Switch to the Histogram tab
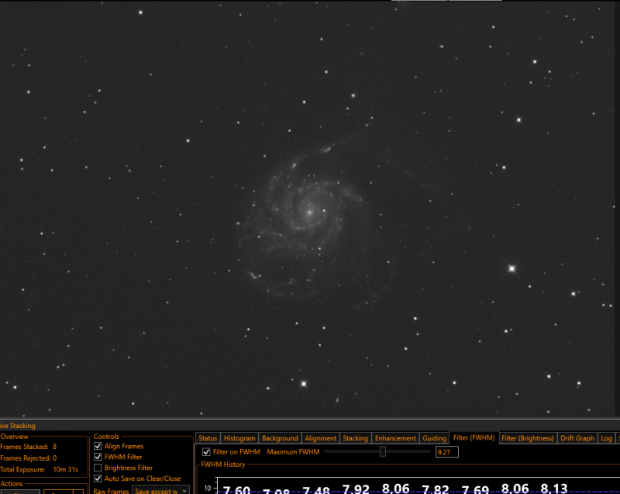The width and height of the screenshot is (620, 494). point(239,438)
